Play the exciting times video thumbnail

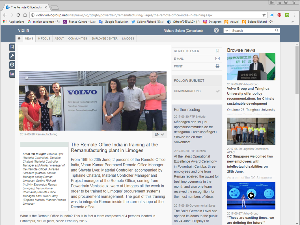(251, 196)
